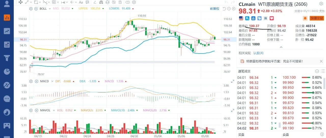Expand the BOLL indicator dropdown

(49, 9)
